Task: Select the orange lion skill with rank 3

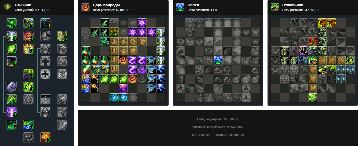Action: tap(45, 137)
